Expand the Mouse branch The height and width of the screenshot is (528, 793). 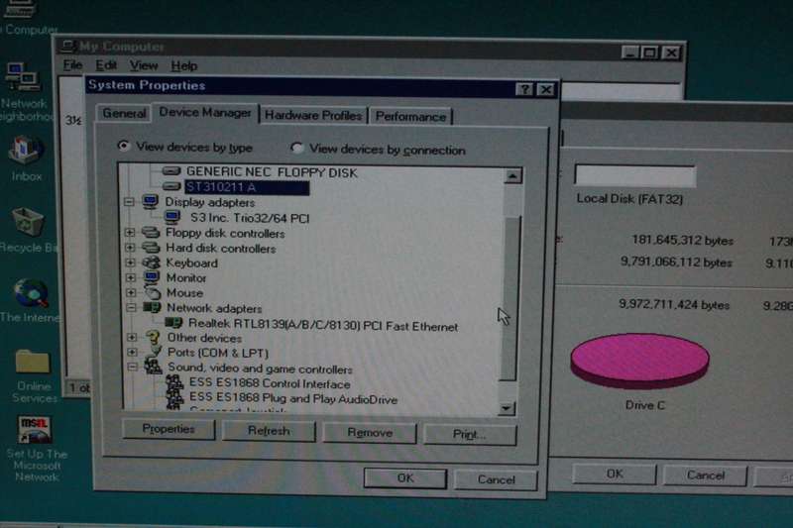click(131, 292)
